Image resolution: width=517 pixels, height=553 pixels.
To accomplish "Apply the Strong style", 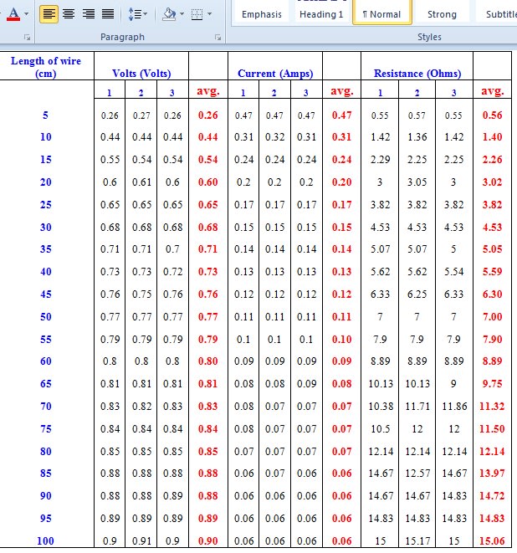I will point(442,14).
